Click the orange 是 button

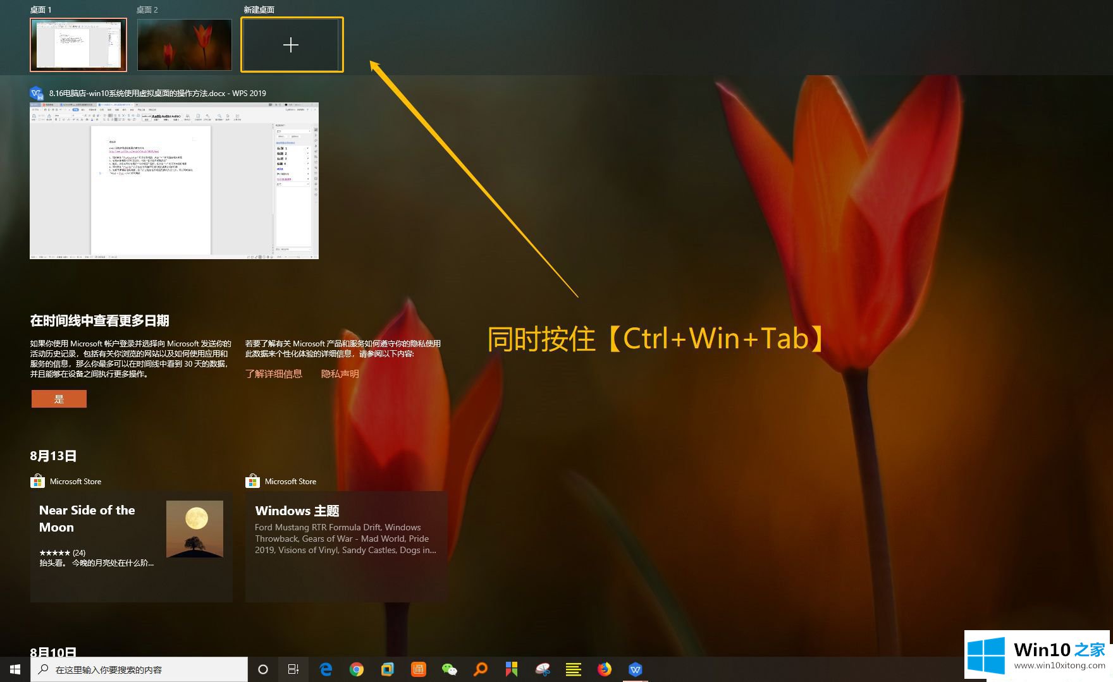point(59,399)
